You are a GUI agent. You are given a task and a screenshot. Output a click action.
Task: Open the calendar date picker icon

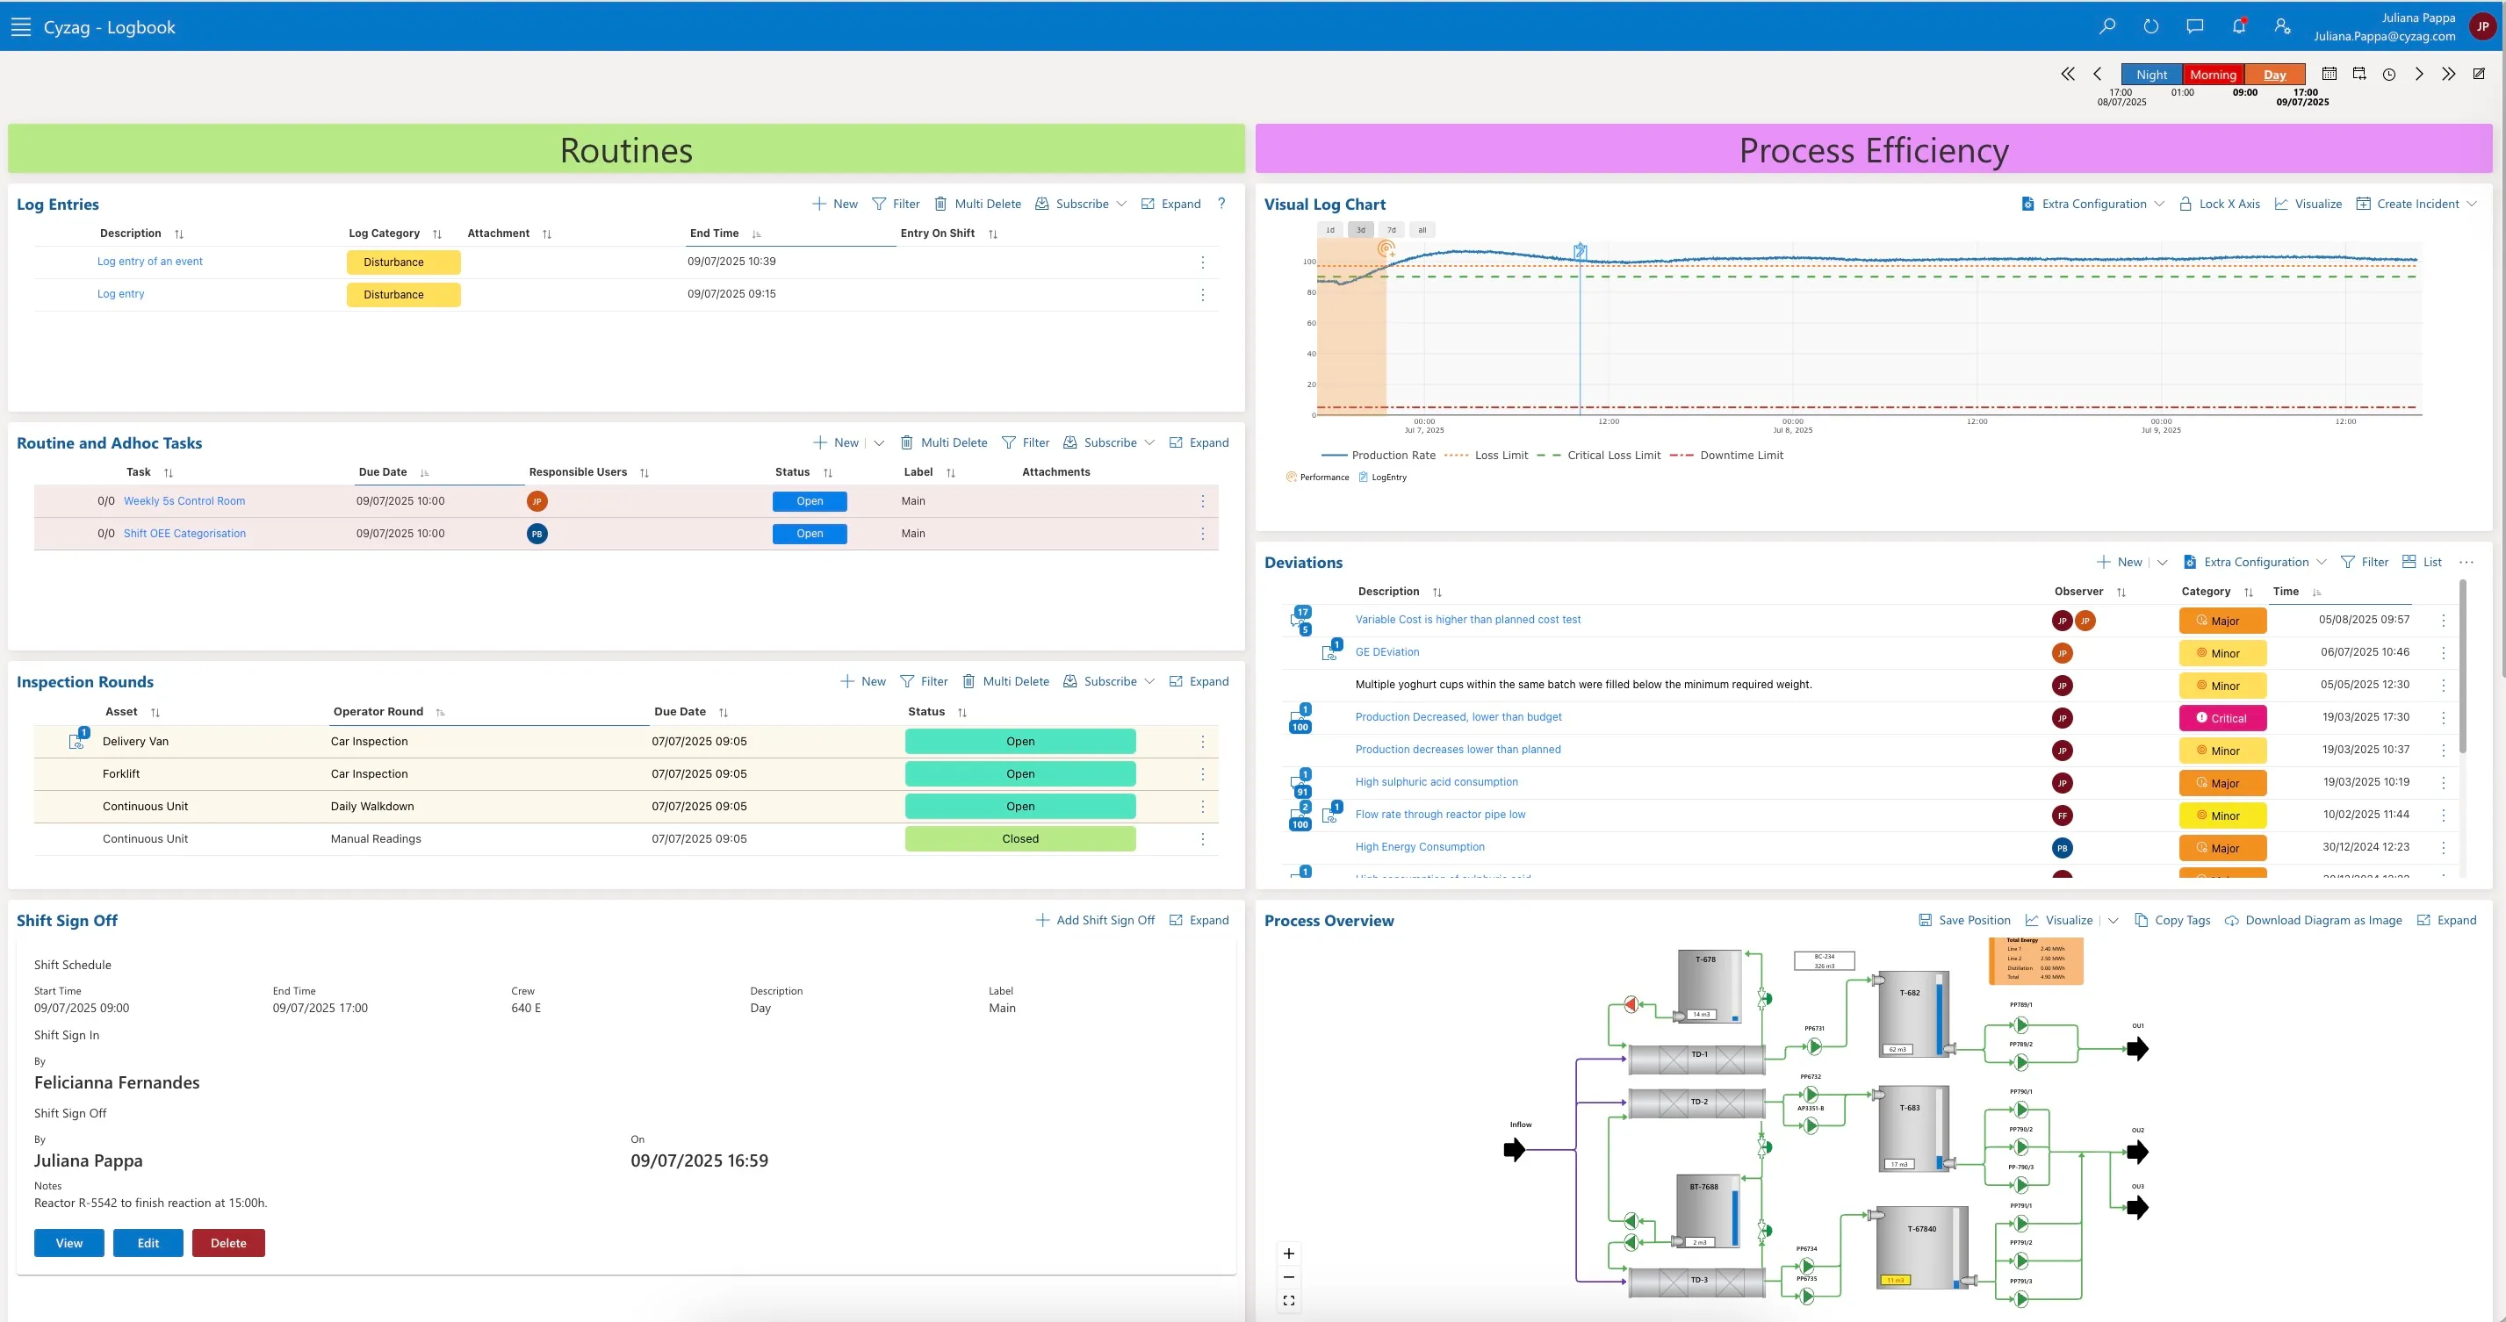(2329, 74)
